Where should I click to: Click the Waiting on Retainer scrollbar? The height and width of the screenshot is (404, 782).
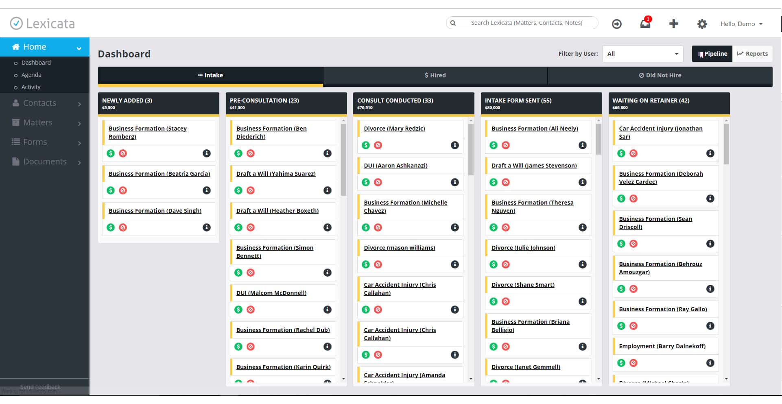(x=726, y=144)
